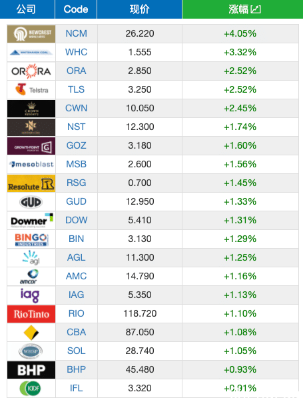Click the SOL gain +1.05% cell
303x402 pixels.
pos(240,351)
